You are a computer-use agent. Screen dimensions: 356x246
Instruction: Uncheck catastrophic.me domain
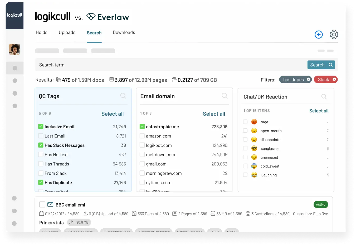tap(142, 126)
